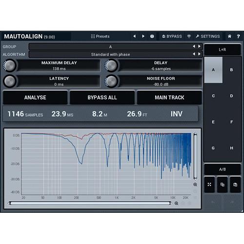Click the Latency 0 ms value
Screen dimensions: 244x244
tap(59, 84)
